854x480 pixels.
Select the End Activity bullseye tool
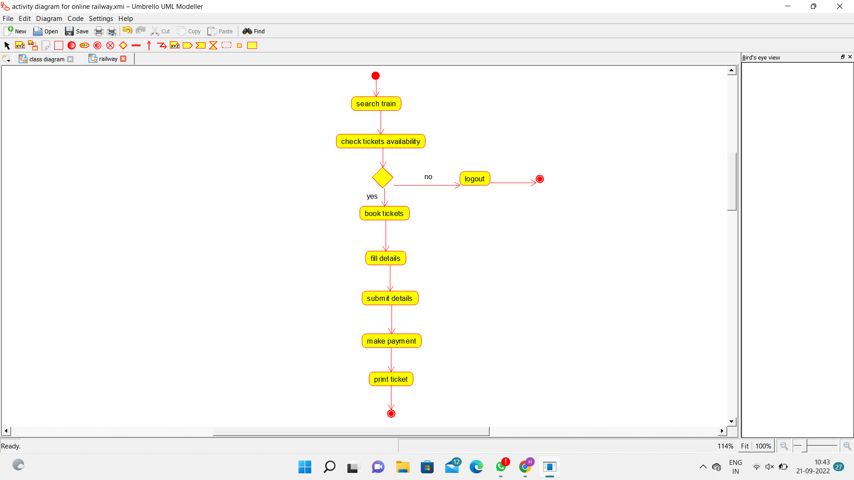[x=97, y=45]
